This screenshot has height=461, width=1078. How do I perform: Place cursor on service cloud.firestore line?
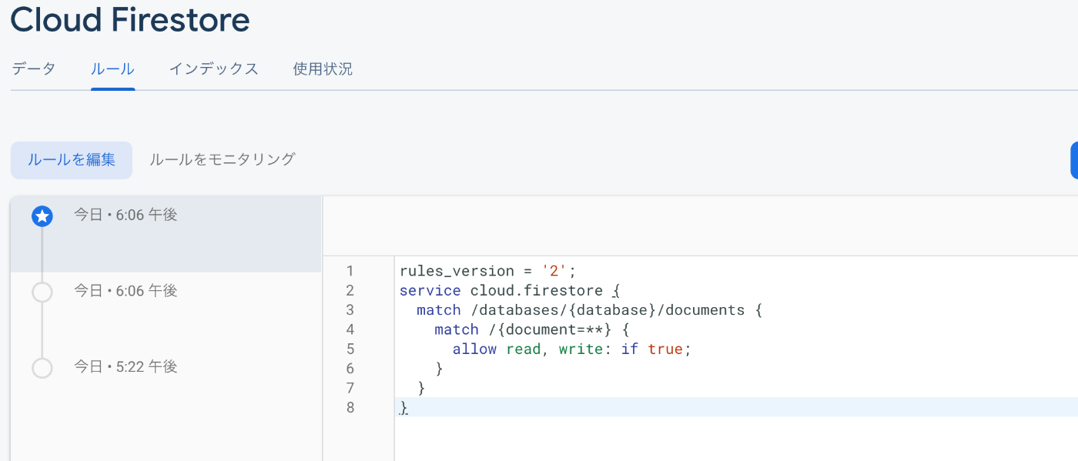tap(510, 290)
